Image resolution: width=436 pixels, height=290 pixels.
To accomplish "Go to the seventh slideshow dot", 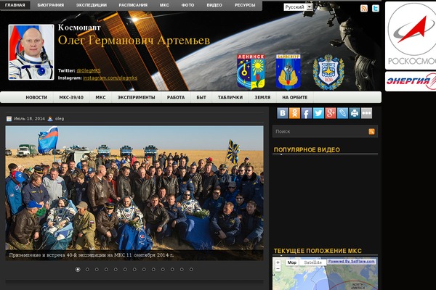I will coord(134,270).
